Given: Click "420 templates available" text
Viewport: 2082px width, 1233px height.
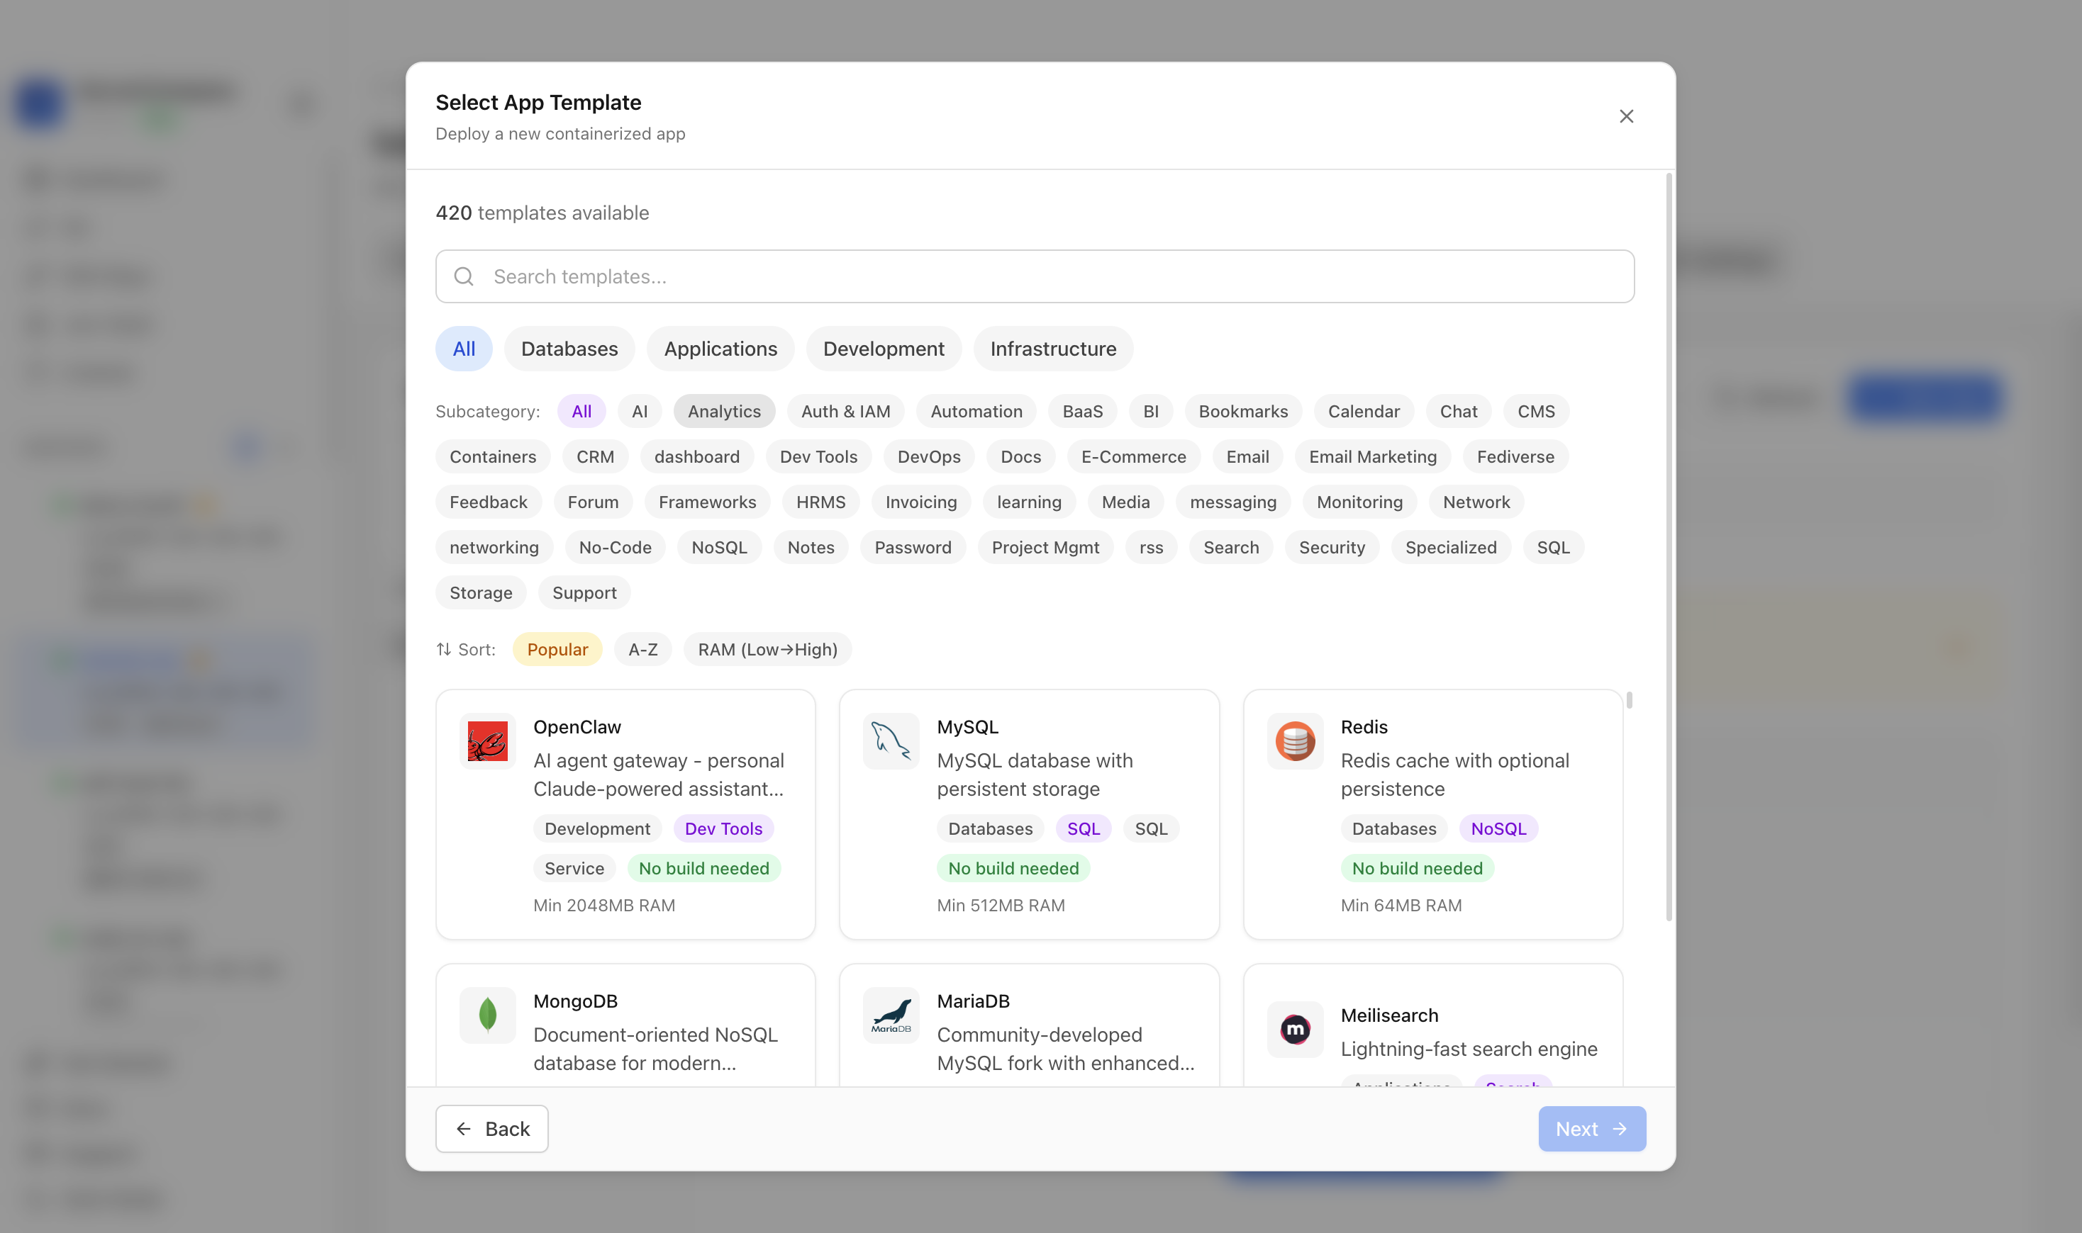Looking at the screenshot, I should [542, 213].
